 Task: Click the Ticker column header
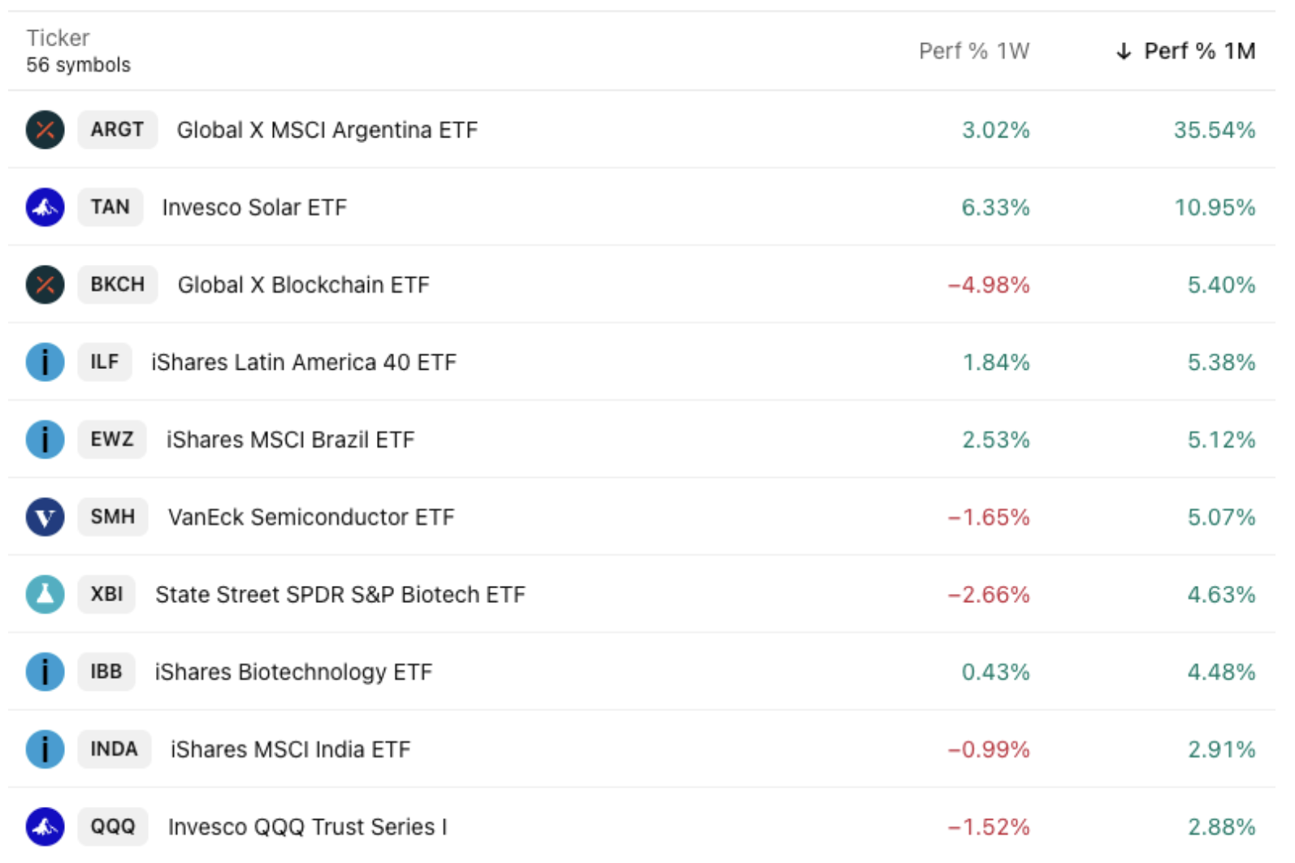[x=58, y=38]
